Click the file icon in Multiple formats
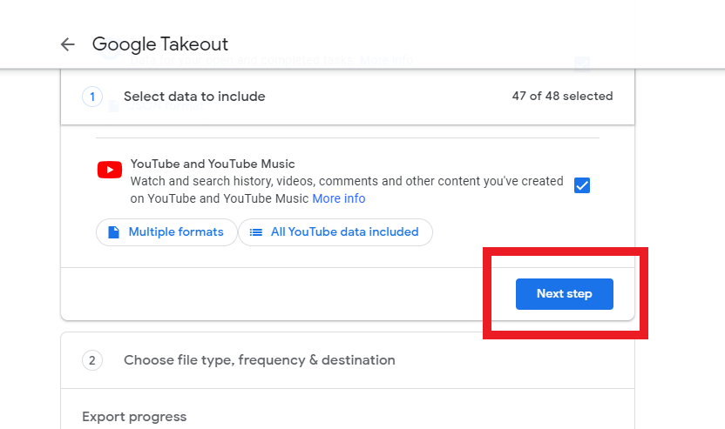 click(x=114, y=231)
